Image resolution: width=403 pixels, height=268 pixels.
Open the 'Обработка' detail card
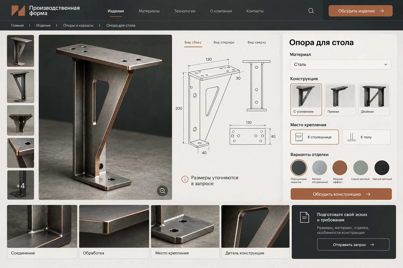click(114, 232)
